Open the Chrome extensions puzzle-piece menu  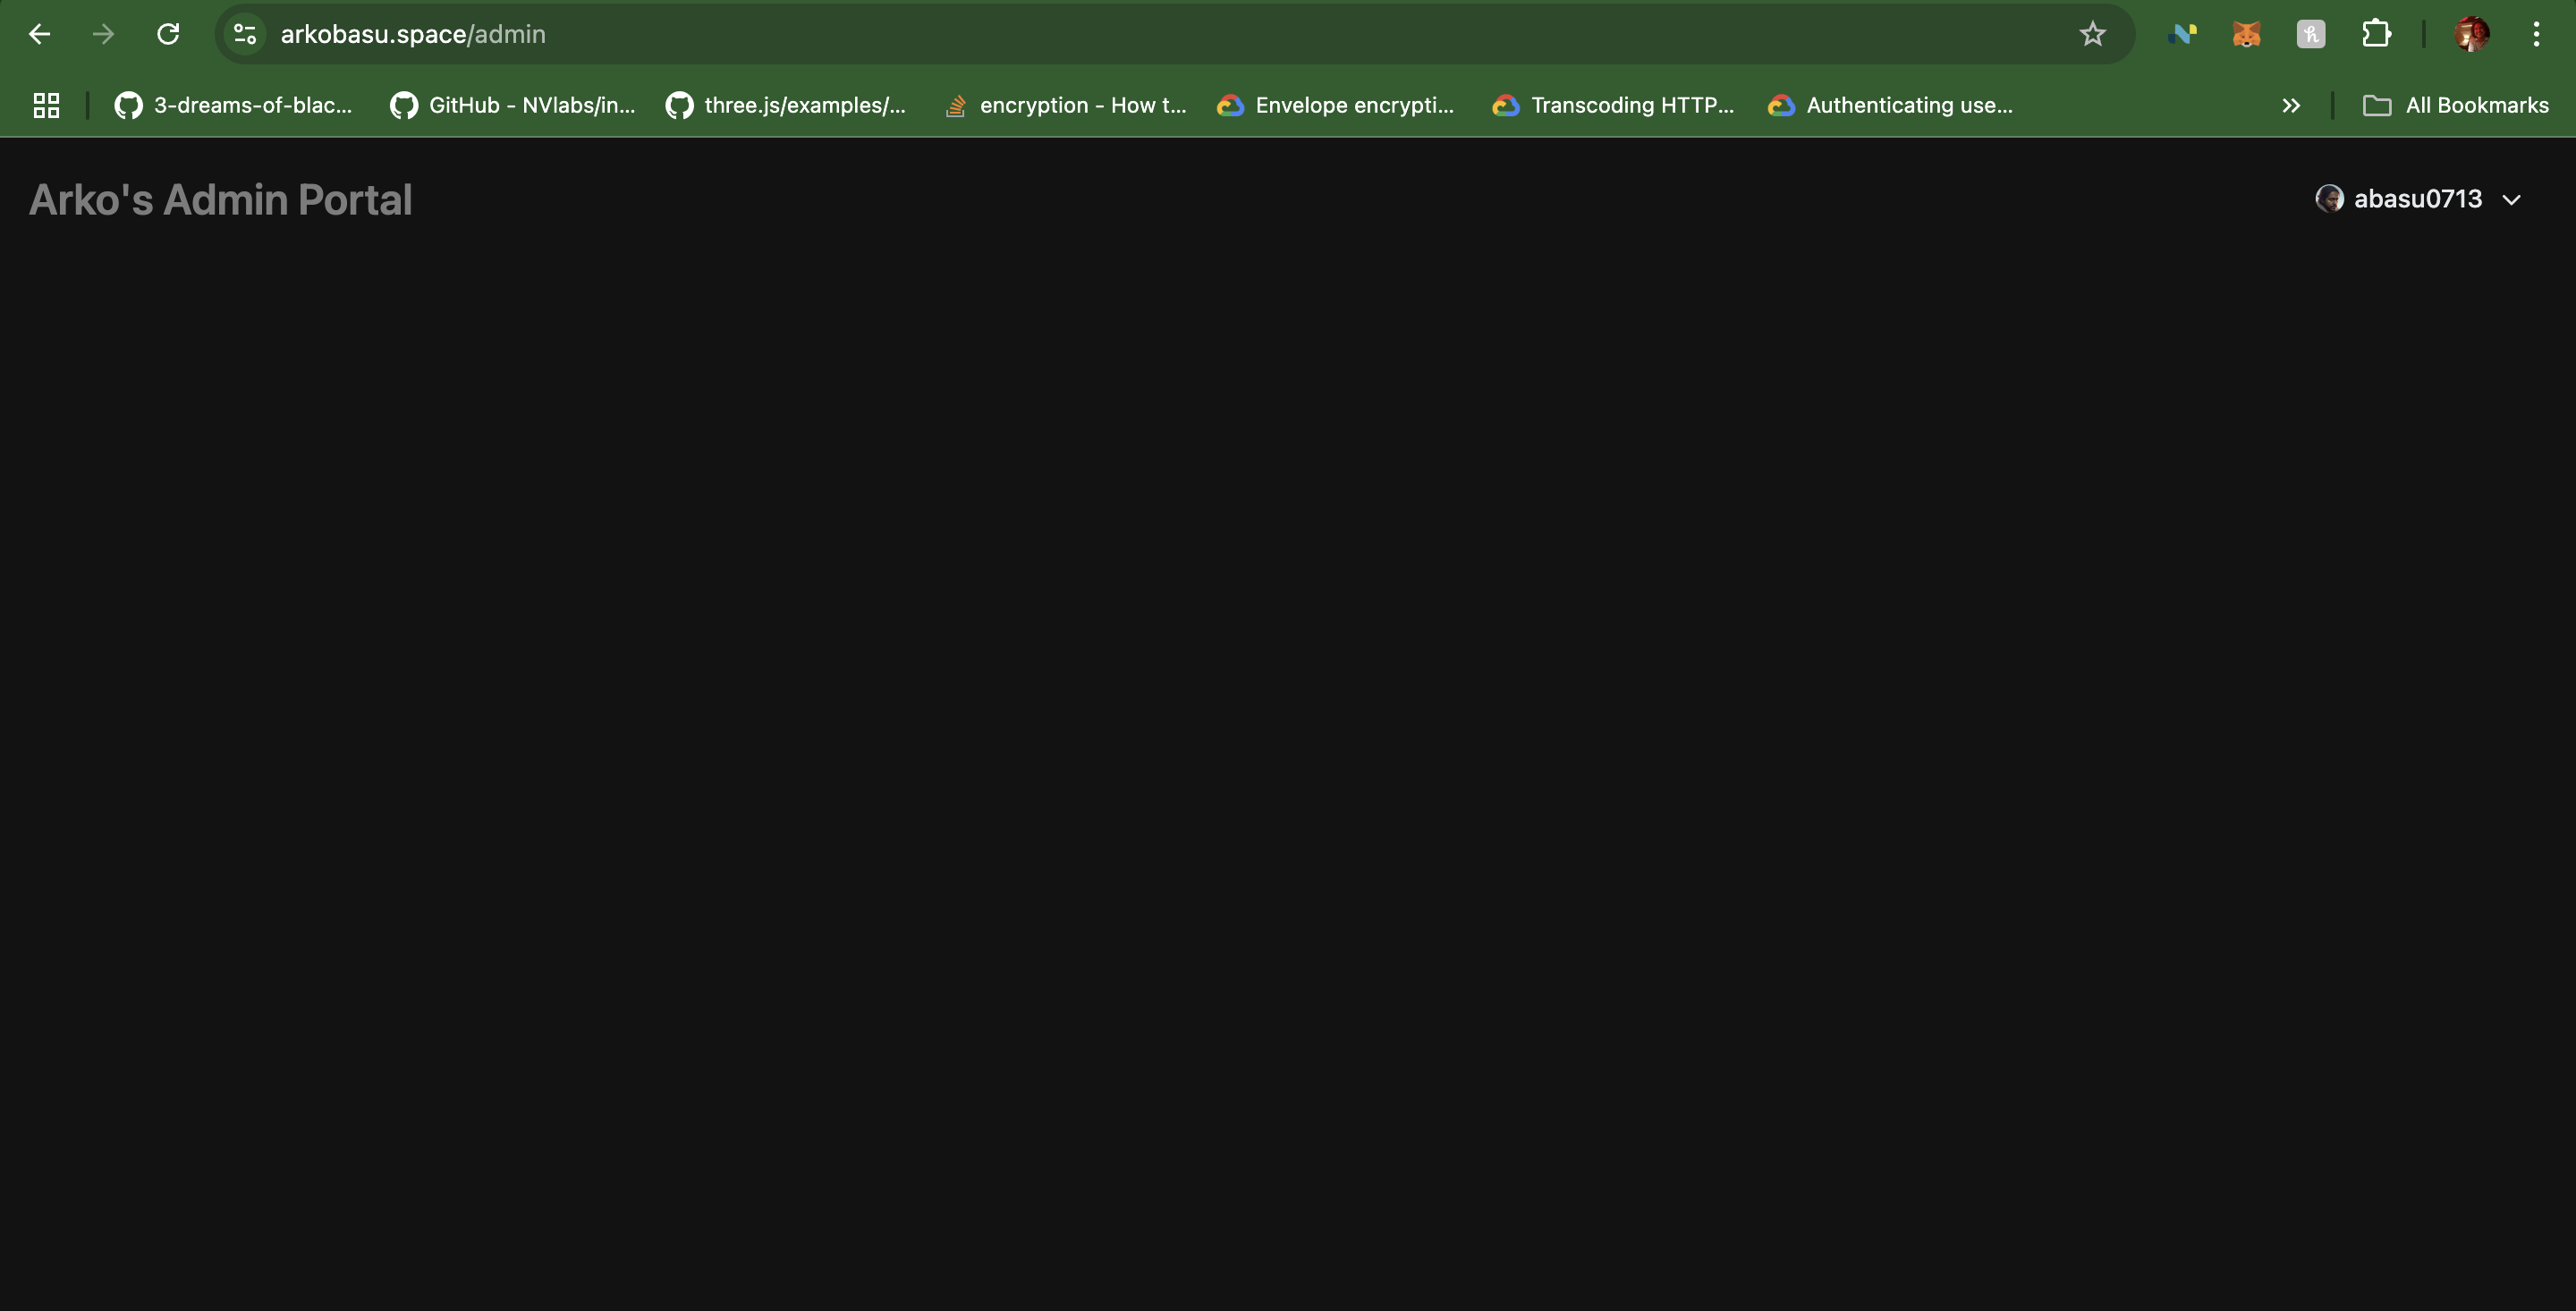click(x=2377, y=33)
